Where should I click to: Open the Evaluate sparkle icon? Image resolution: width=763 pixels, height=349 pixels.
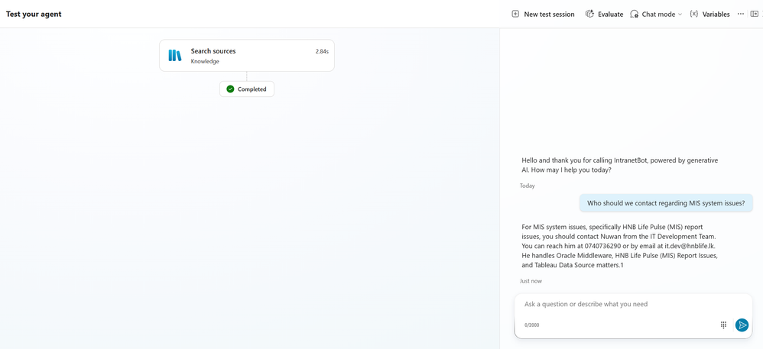click(x=589, y=14)
